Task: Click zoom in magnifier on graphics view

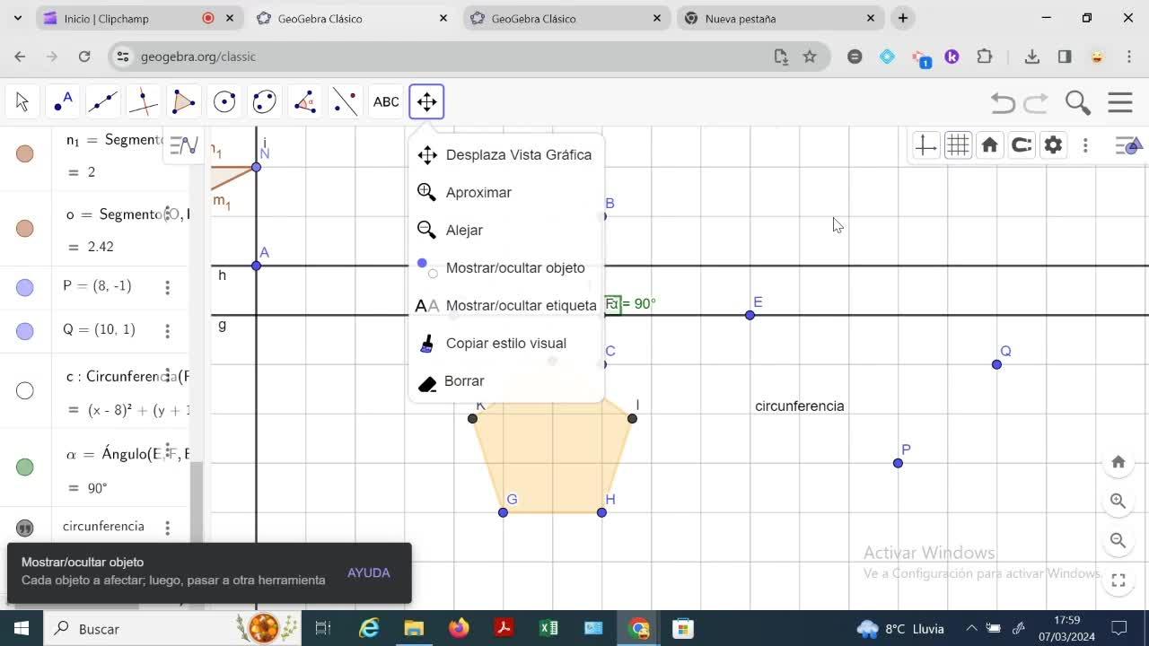Action: pyautogui.click(x=1118, y=502)
